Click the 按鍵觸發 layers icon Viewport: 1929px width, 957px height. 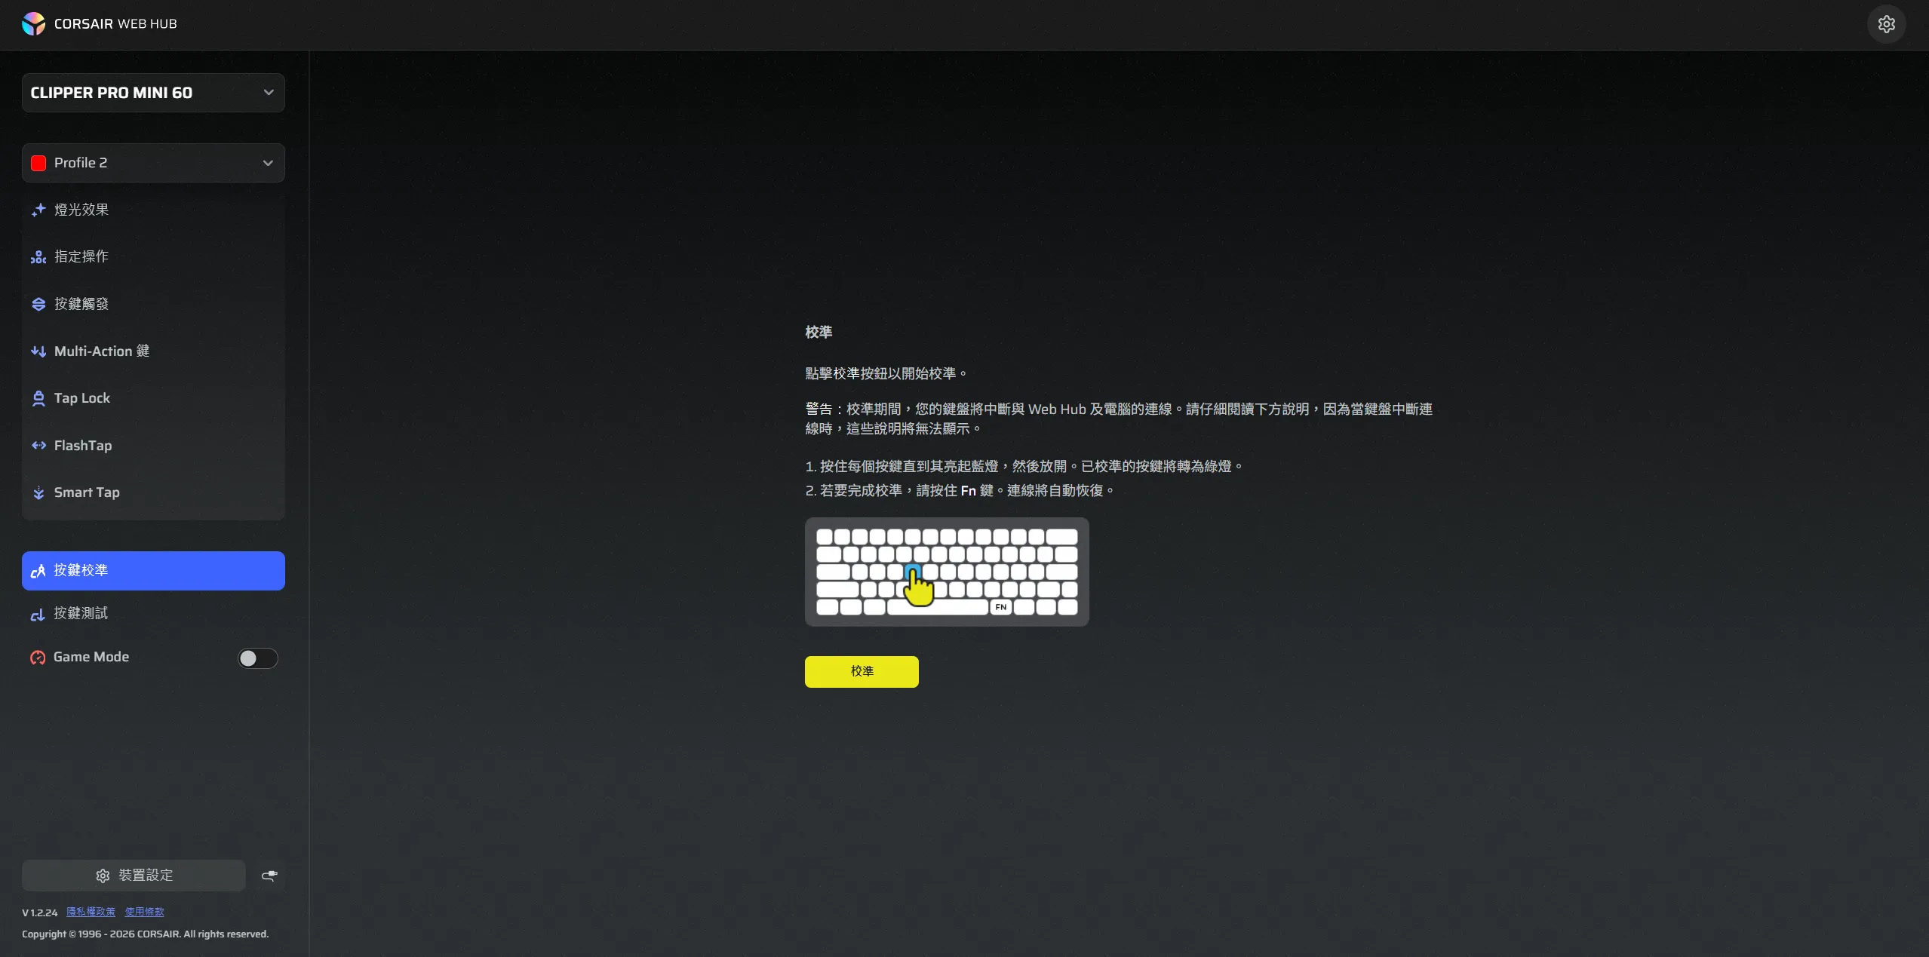coord(38,304)
